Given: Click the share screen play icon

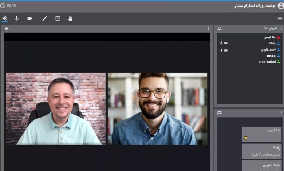Looking at the screenshot, I should pyautogui.click(x=58, y=19).
